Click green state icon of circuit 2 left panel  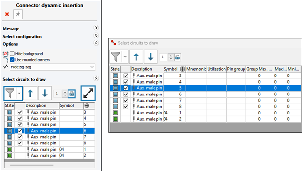tap(10, 155)
